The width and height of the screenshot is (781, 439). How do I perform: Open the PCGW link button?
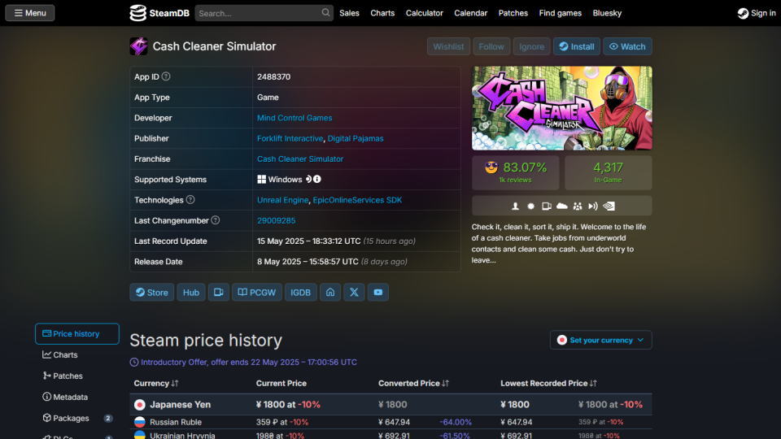pos(256,292)
